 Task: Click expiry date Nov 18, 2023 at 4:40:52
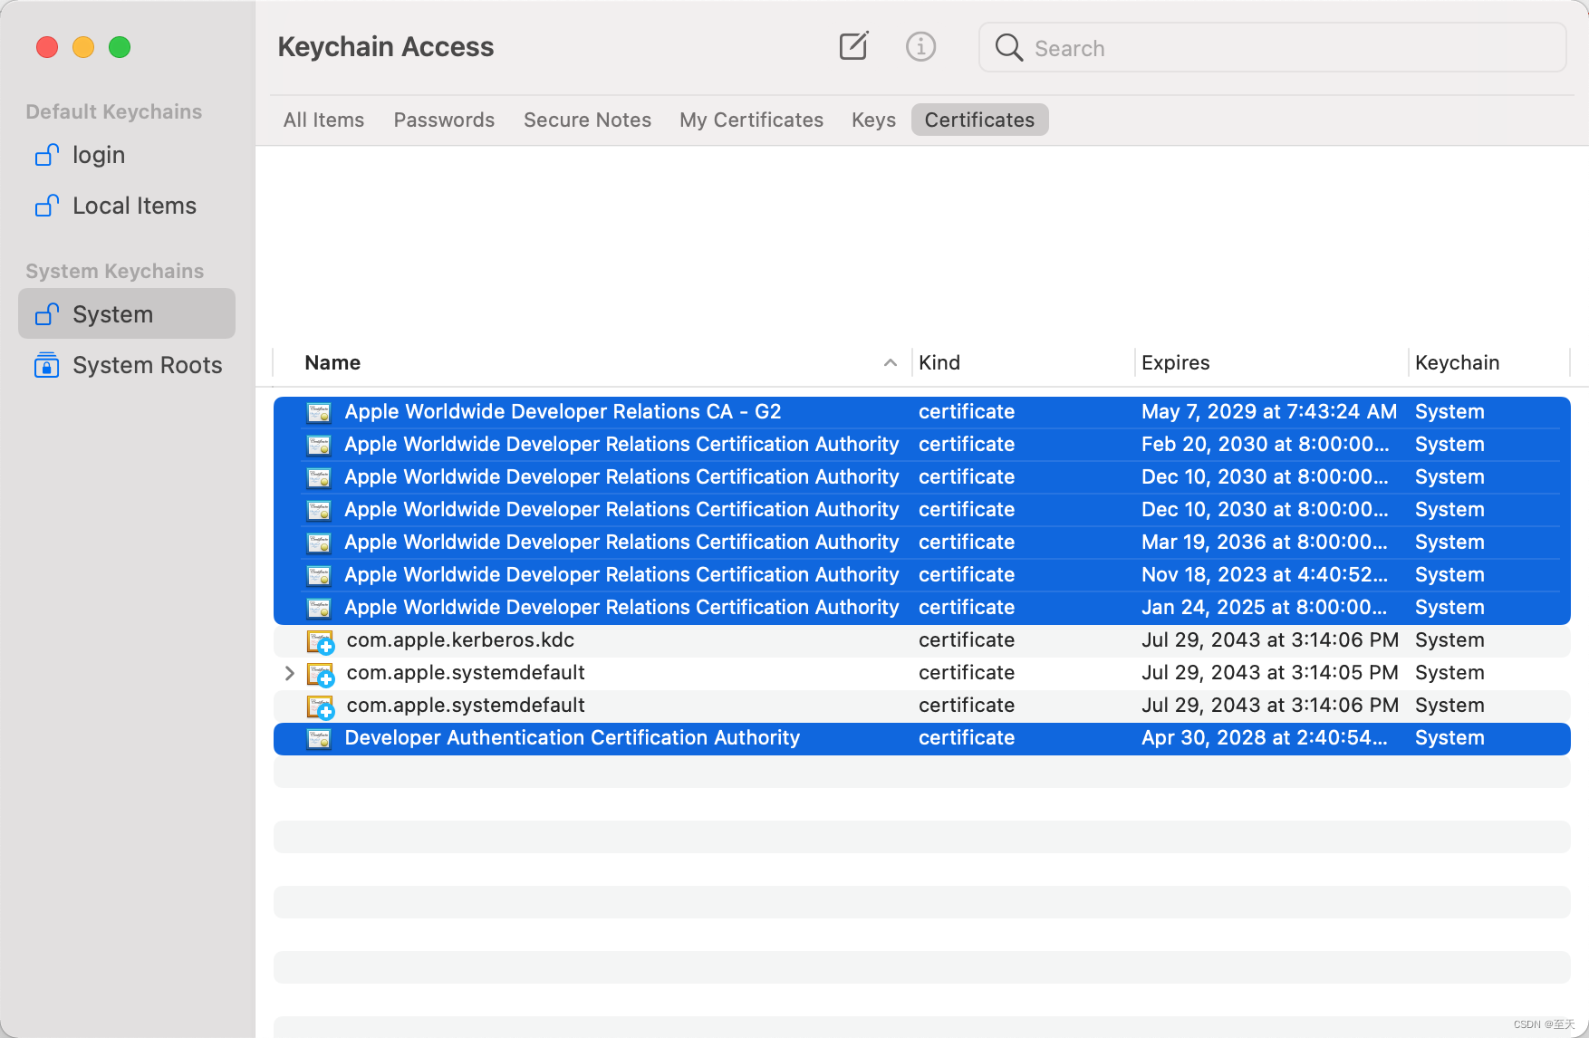tap(1265, 574)
